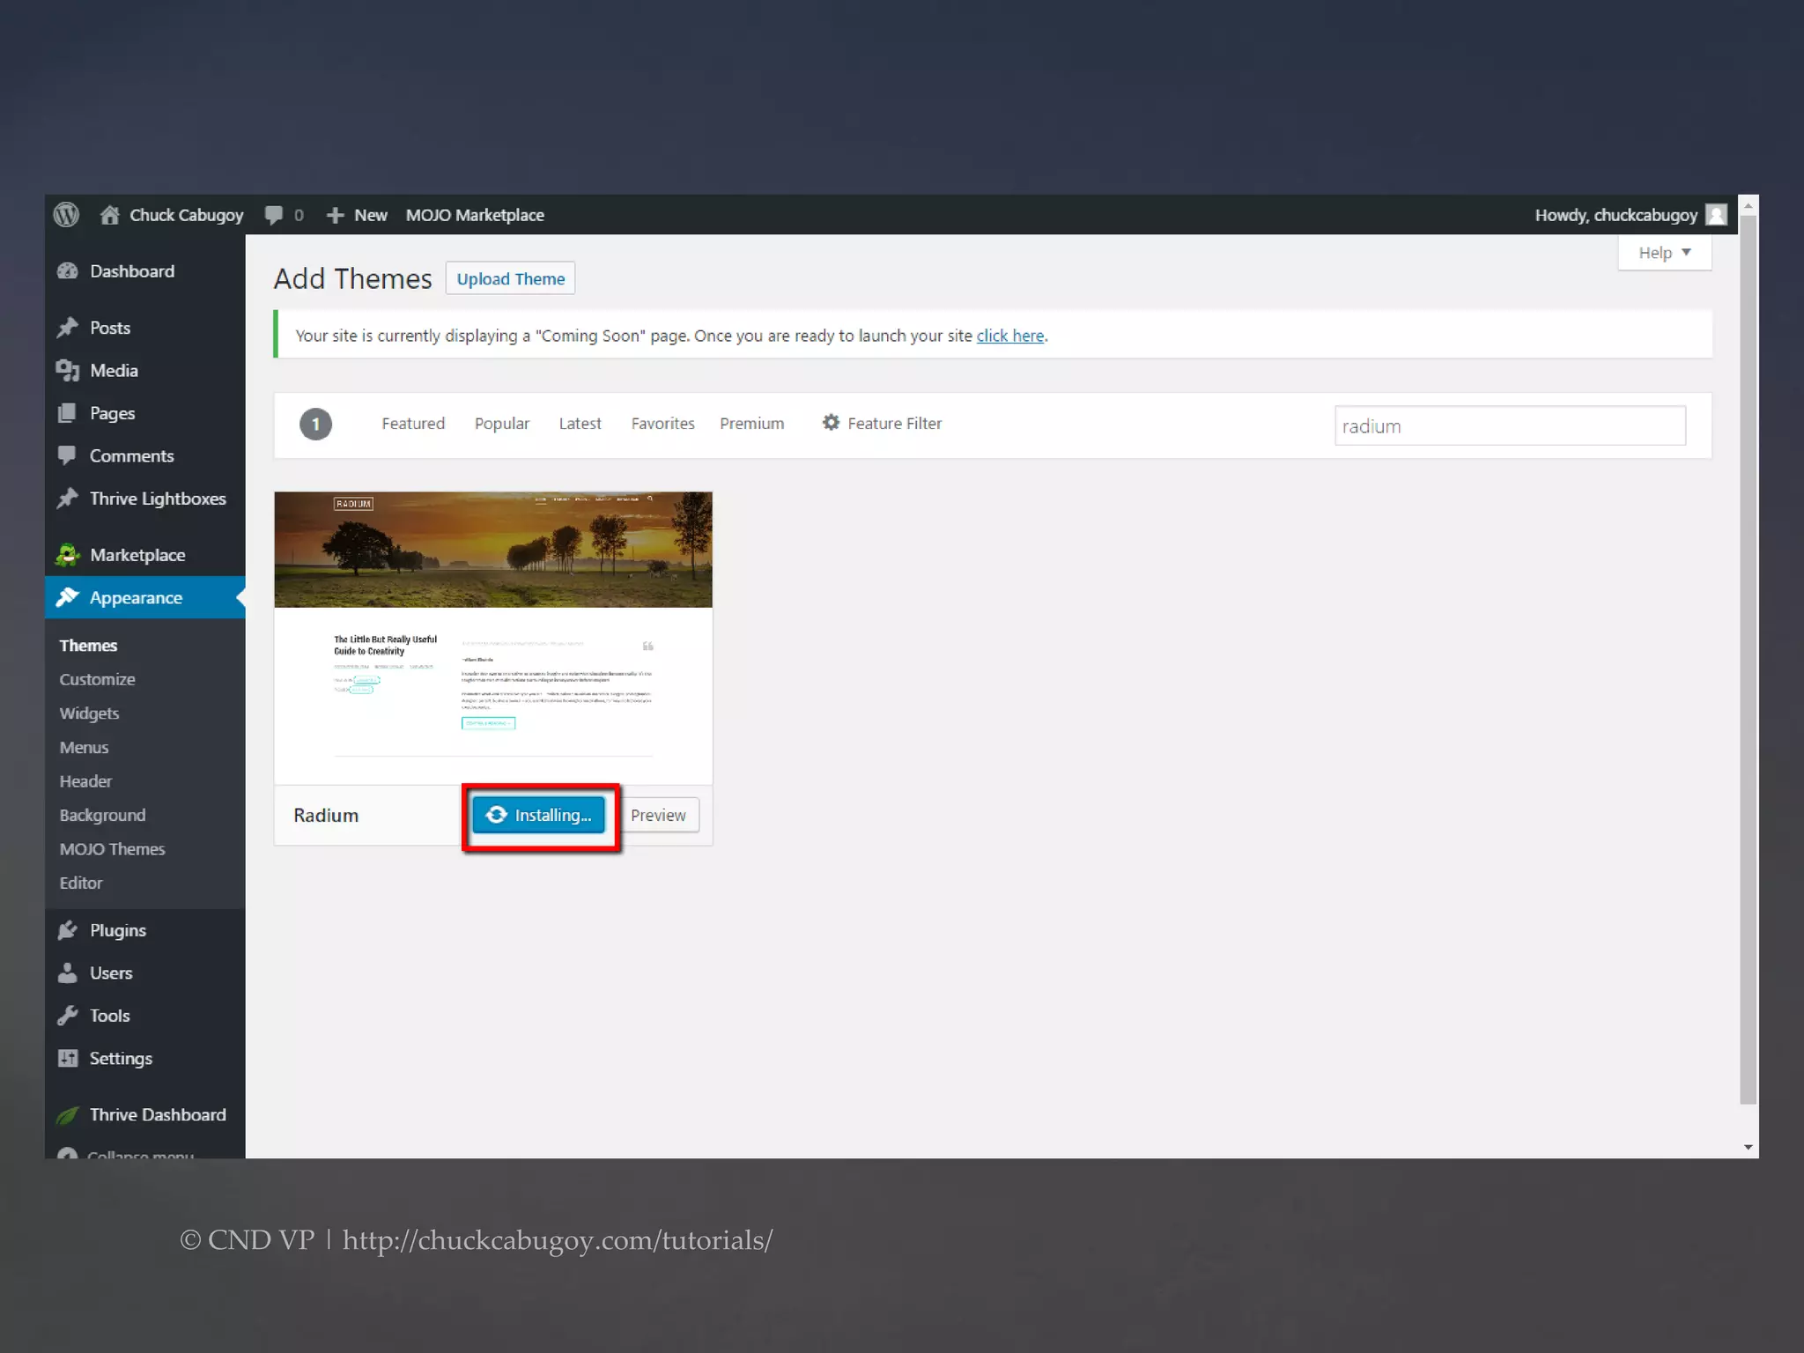Switch to the Premium tab
The height and width of the screenshot is (1353, 1804).
click(x=751, y=424)
